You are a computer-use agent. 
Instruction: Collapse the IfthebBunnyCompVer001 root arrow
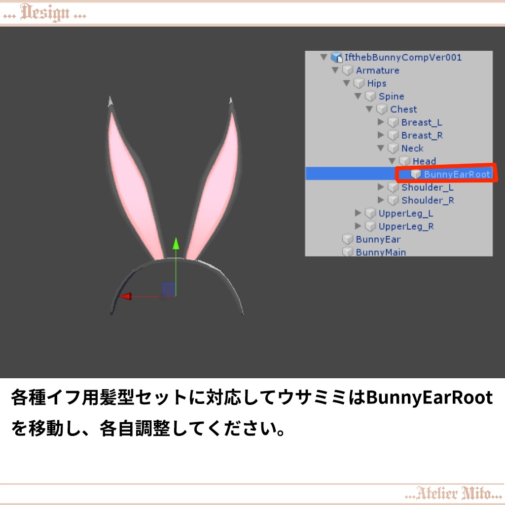[x=324, y=57]
